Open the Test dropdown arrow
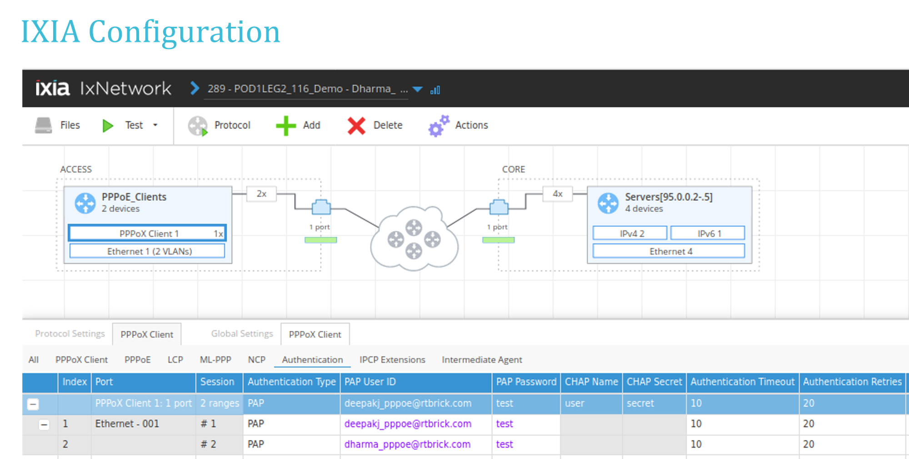This screenshot has height=459, width=909. coord(155,125)
